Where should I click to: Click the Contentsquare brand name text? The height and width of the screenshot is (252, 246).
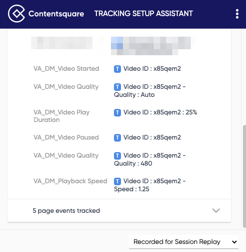56,14
